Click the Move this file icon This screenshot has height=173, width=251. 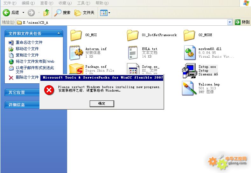pos(11,49)
